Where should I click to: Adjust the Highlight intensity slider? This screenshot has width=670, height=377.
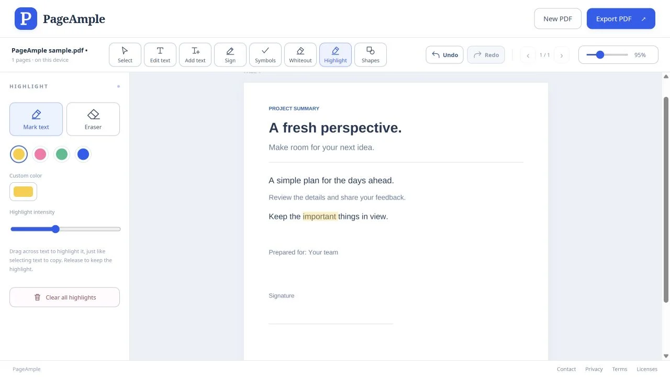[65, 229]
